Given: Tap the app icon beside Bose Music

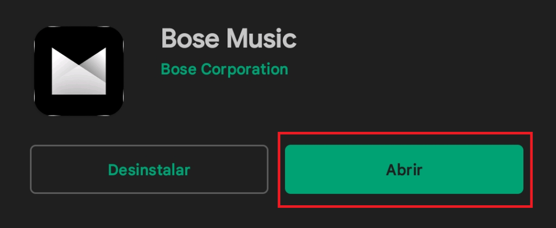Looking at the screenshot, I should tap(79, 71).
